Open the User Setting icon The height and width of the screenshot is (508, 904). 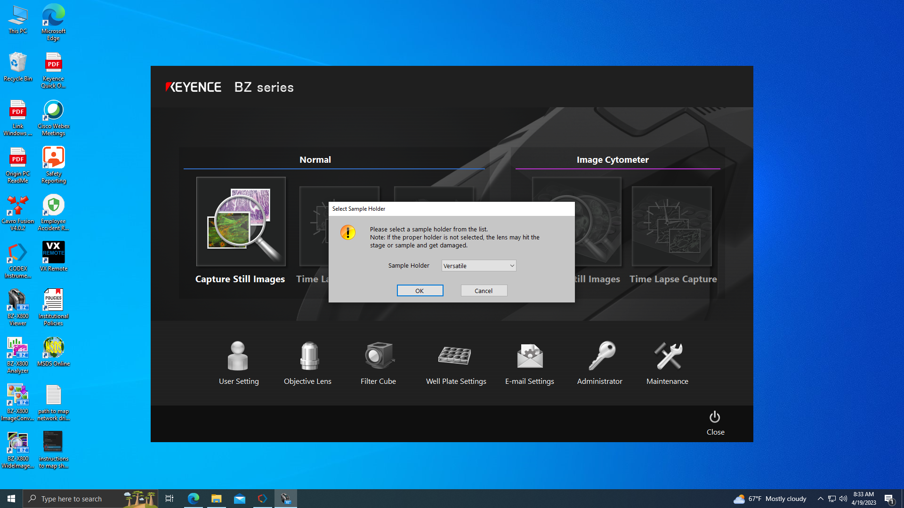(x=238, y=356)
